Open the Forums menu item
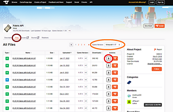This screenshot has width=173, height=112. (x=84, y=2)
